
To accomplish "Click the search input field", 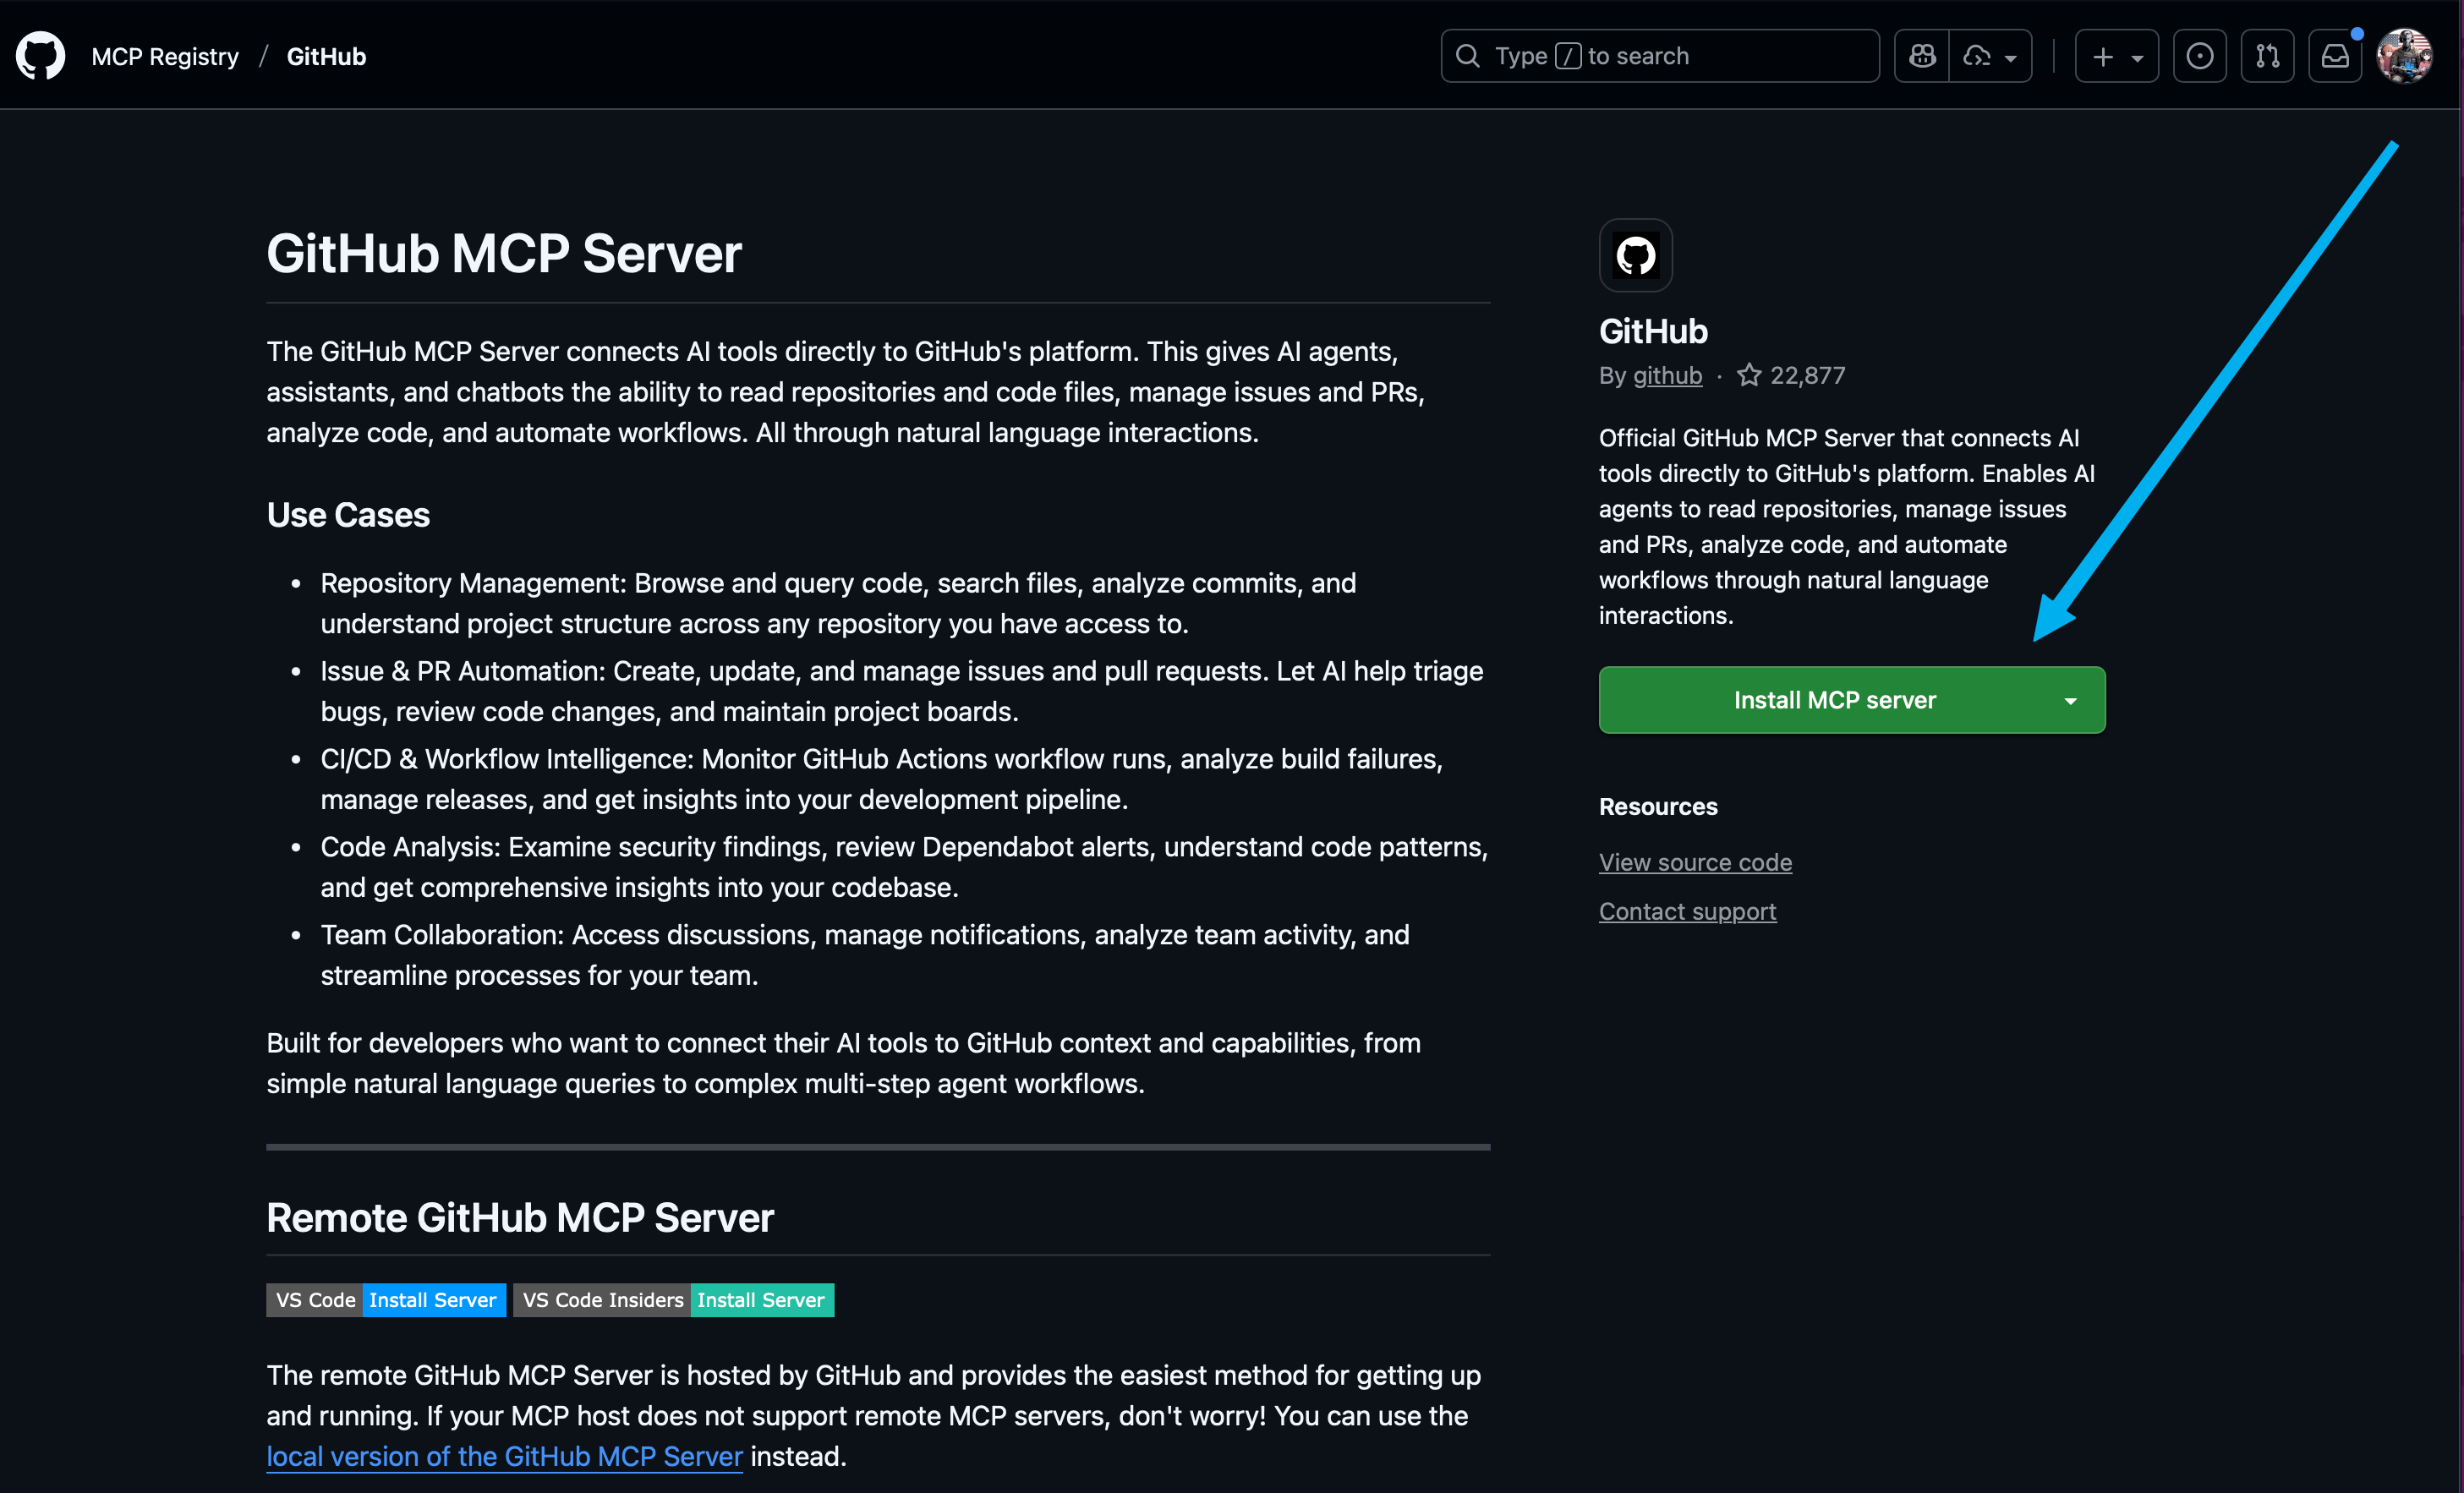I will tap(1660, 56).
